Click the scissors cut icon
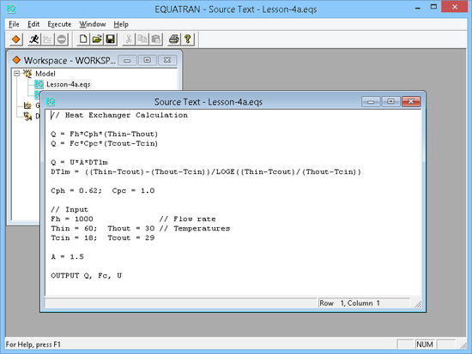The image size is (472, 354). coord(129,39)
